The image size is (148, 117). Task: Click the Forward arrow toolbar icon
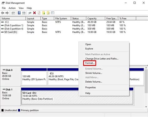point(7,13)
